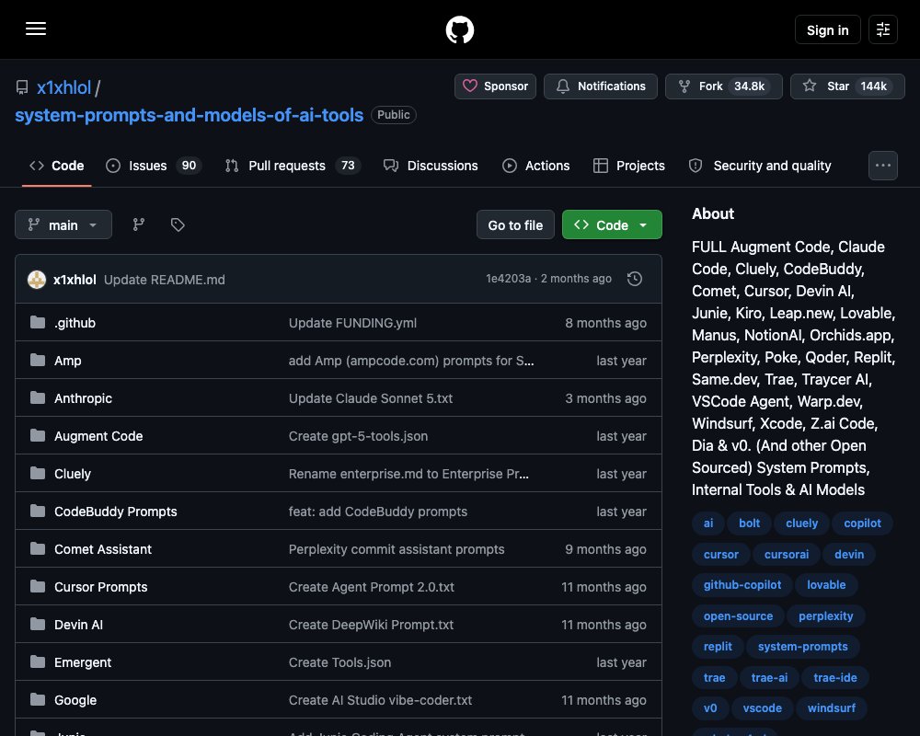
Task: Select the 'copilot' topic tag
Action: (x=862, y=523)
